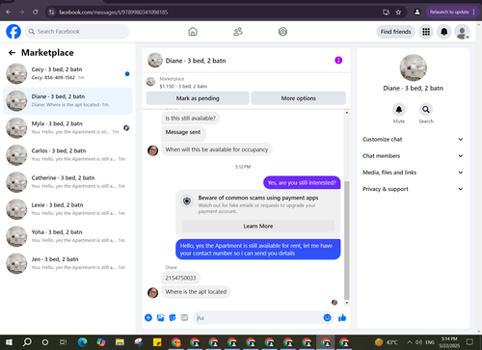482x350 pixels.
Task: Show hidden system tray icons chevron
Action: 410,342
